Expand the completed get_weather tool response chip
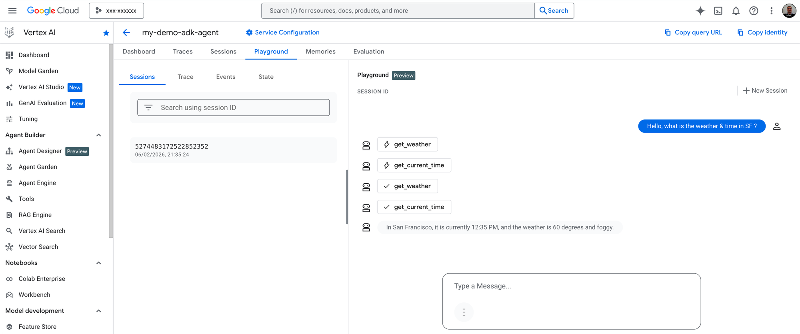 click(407, 186)
